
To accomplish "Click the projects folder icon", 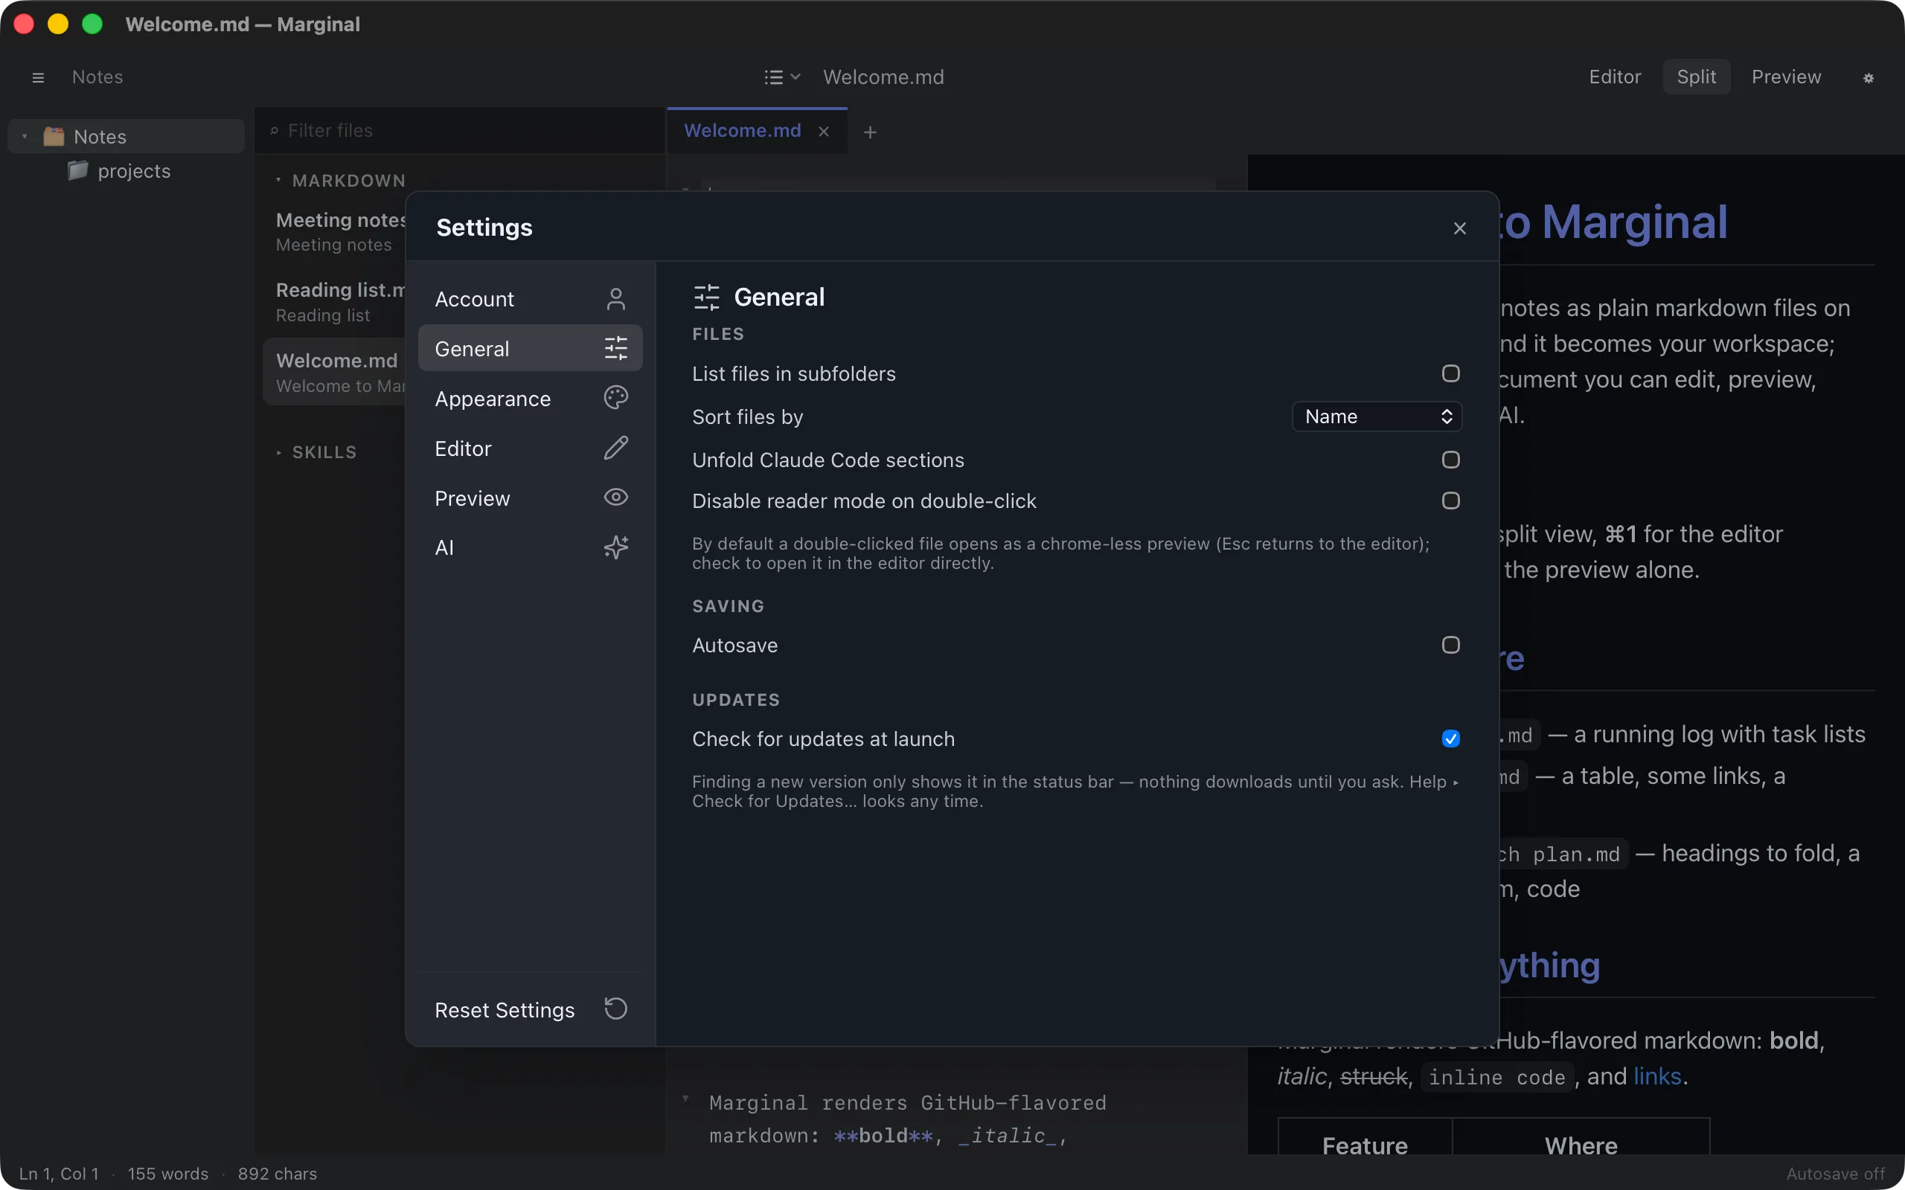I will pos(77,170).
